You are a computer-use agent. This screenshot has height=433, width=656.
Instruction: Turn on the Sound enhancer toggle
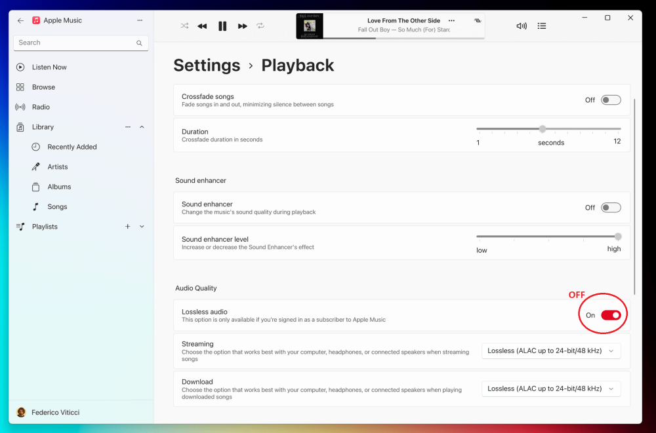click(611, 208)
